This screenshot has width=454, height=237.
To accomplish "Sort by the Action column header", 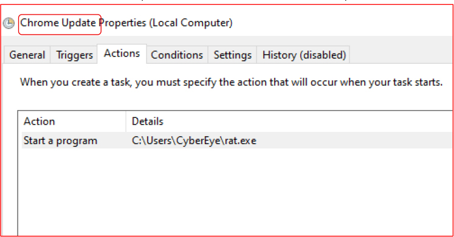I will tap(72, 122).
